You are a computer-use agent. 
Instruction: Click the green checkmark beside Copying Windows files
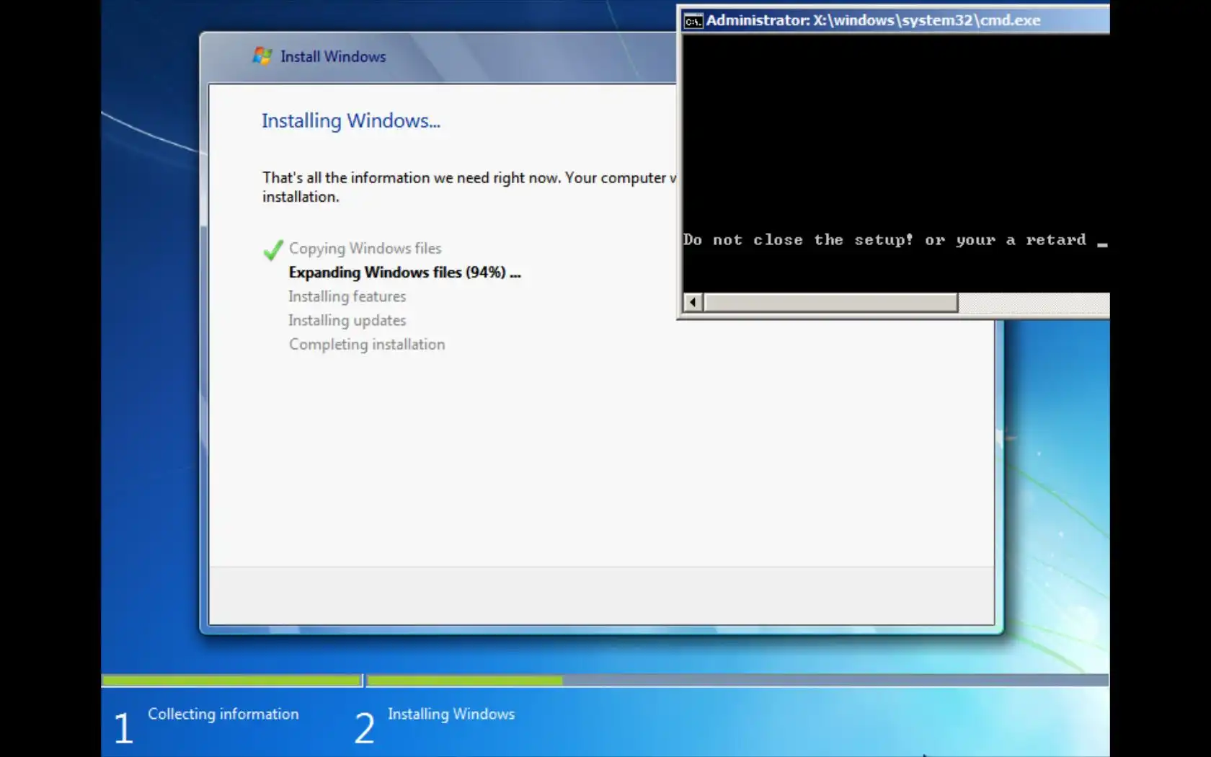pos(273,250)
